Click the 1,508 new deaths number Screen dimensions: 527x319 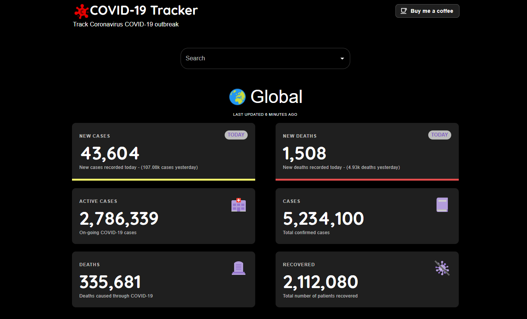point(305,153)
